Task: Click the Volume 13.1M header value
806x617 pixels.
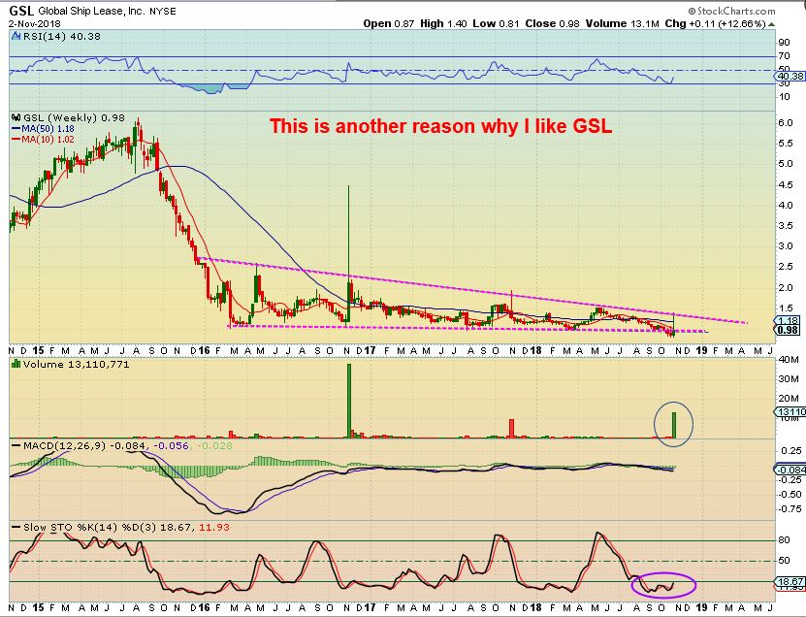Action: point(622,23)
